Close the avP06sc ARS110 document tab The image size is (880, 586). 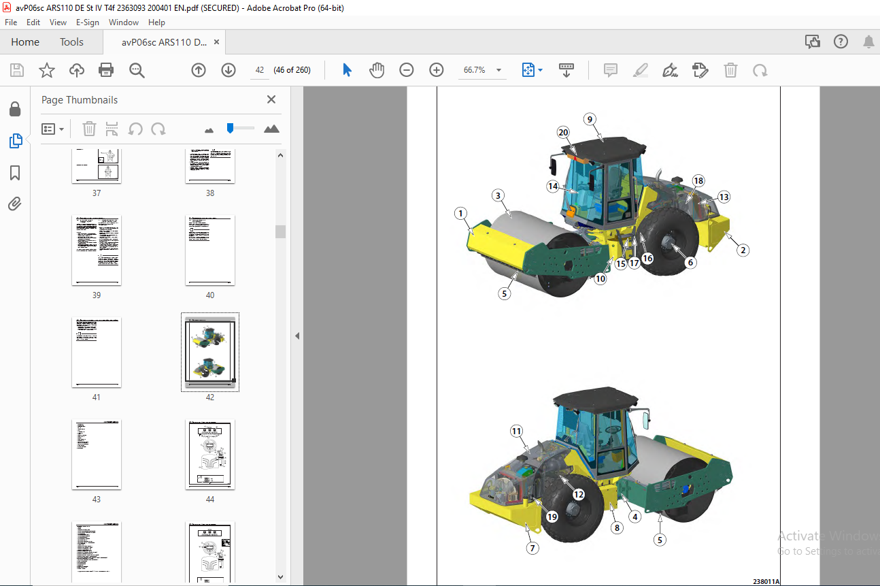pos(216,42)
